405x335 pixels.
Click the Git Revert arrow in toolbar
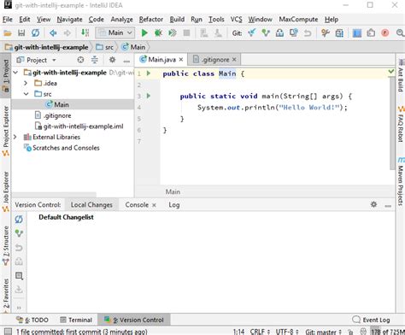click(x=308, y=33)
